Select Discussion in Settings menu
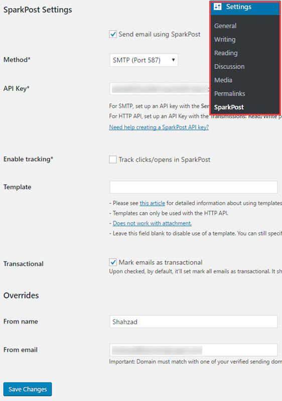This screenshot has width=282, height=401. (229, 66)
